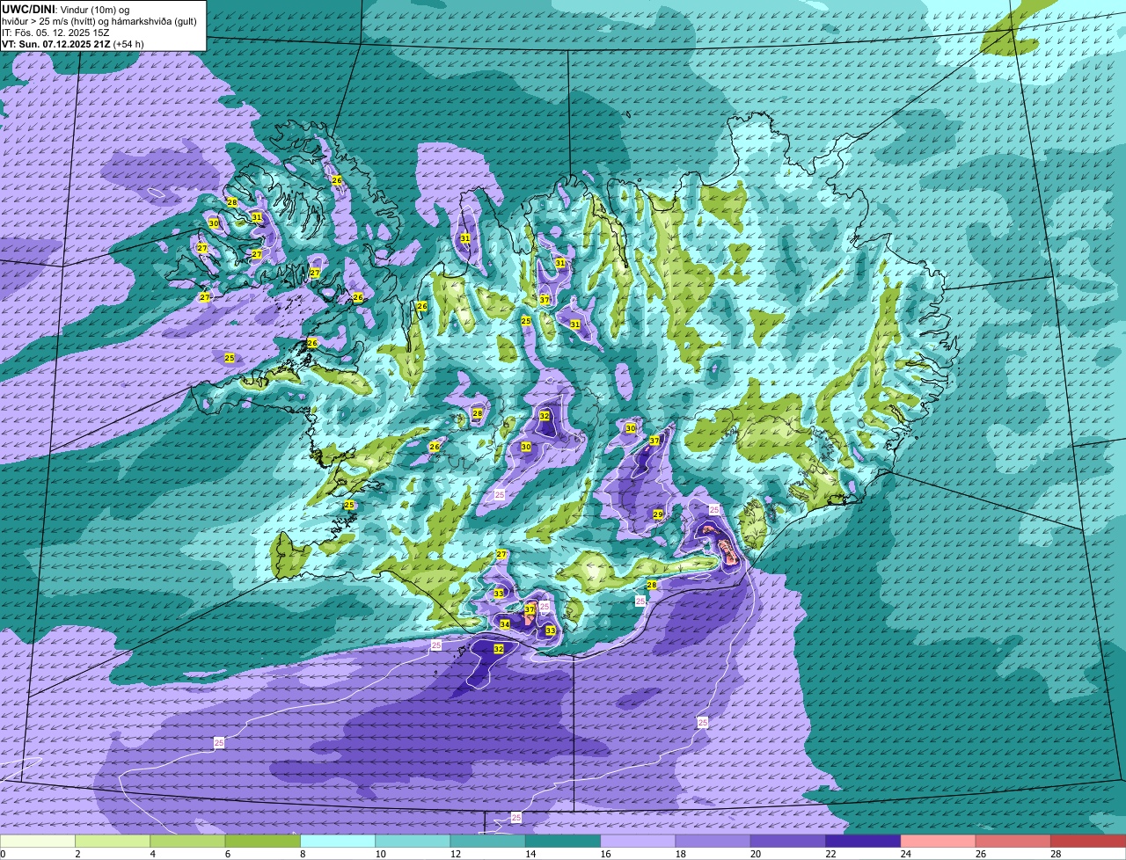Click the 24–26 m/s light pink legend swatch
The width and height of the screenshot is (1126, 860).
coord(939,841)
